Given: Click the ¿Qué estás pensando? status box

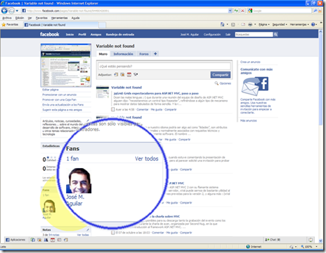Looking at the screenshot, I should (164, 66).
